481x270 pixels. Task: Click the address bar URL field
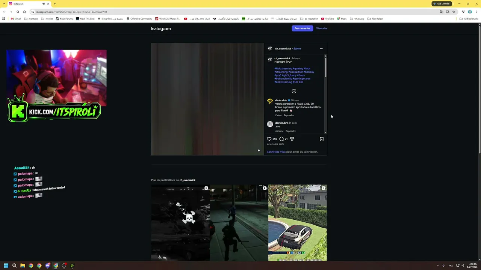coord(233,12)
